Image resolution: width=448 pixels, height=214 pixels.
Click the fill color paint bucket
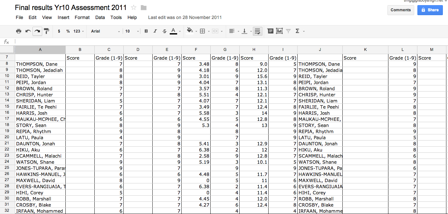(190, 31)
